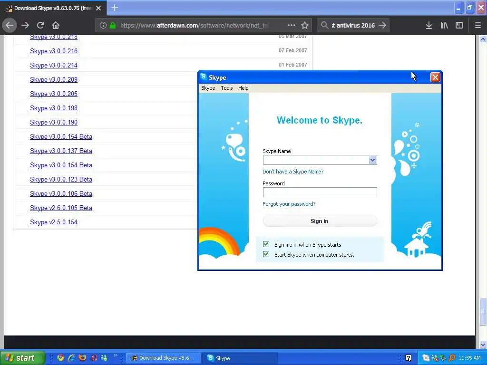Open Skype v3.0.0.123 Beta link
The width and height of the screenshot is (487, 365).
[61, 179]
